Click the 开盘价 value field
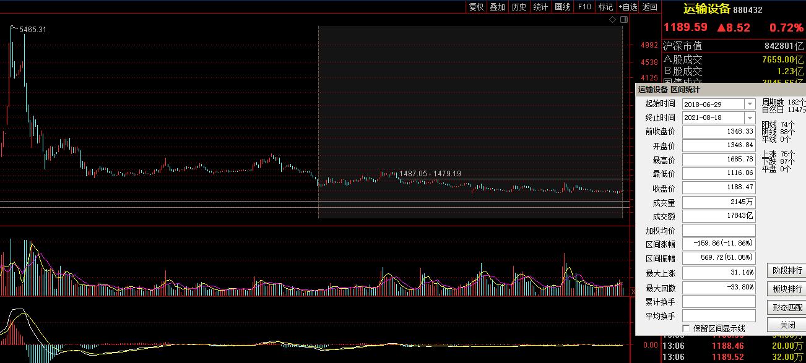Screen dimensions: 806x363 click(719, 146)
